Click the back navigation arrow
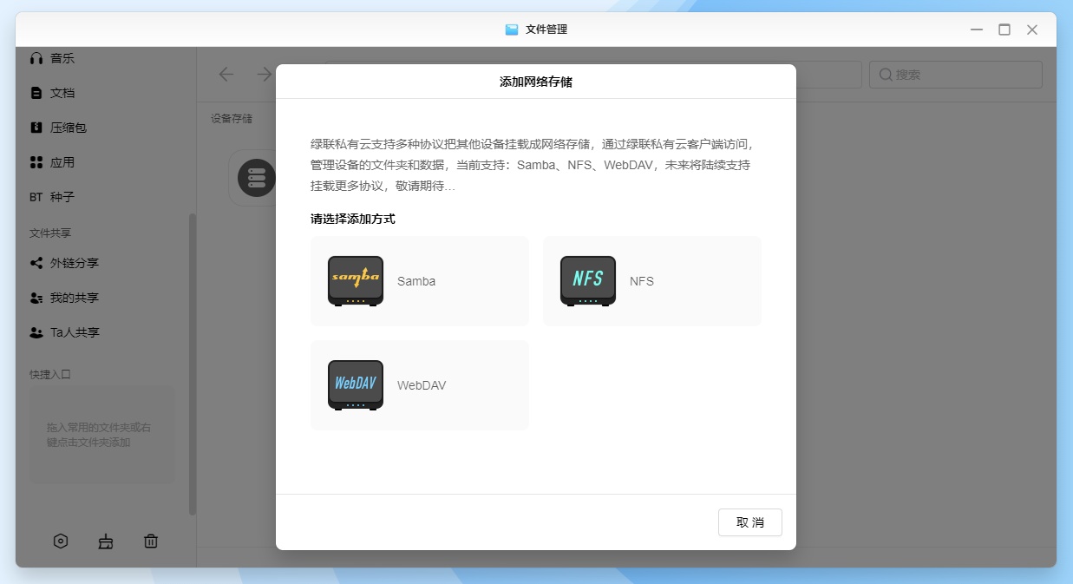 pyautogui.click(x=226, y=75)
